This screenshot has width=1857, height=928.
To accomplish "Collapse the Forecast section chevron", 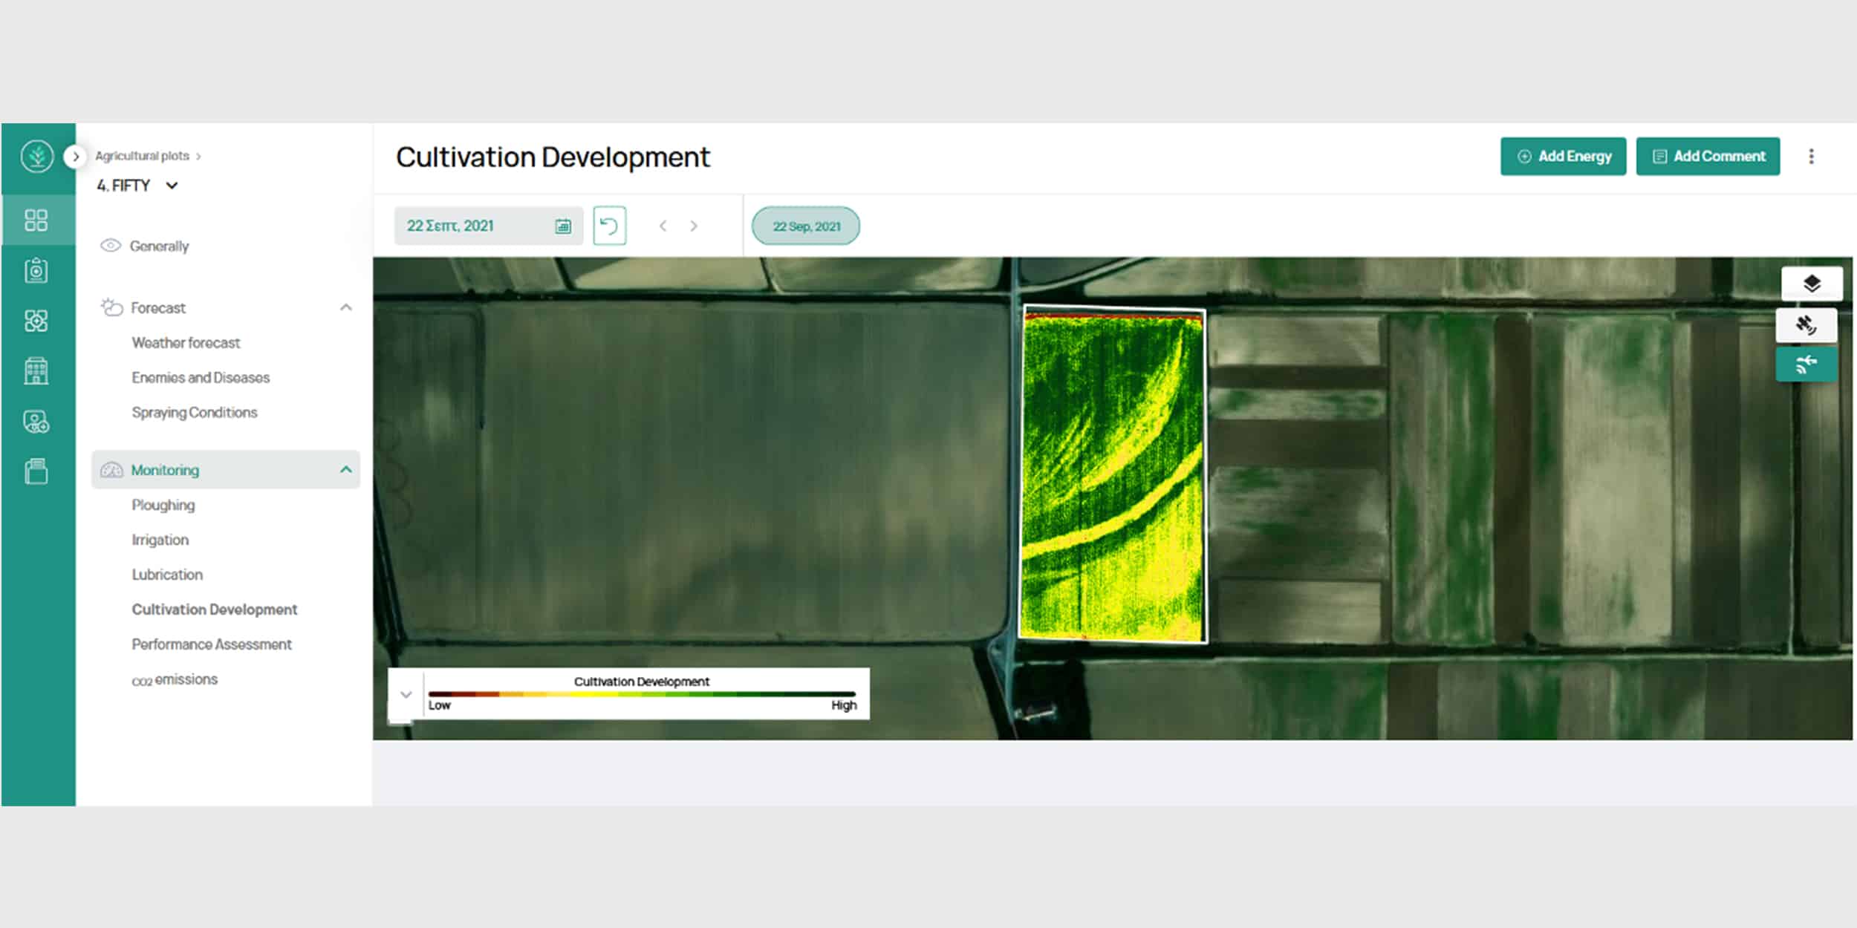I will [x=345, y=307].
